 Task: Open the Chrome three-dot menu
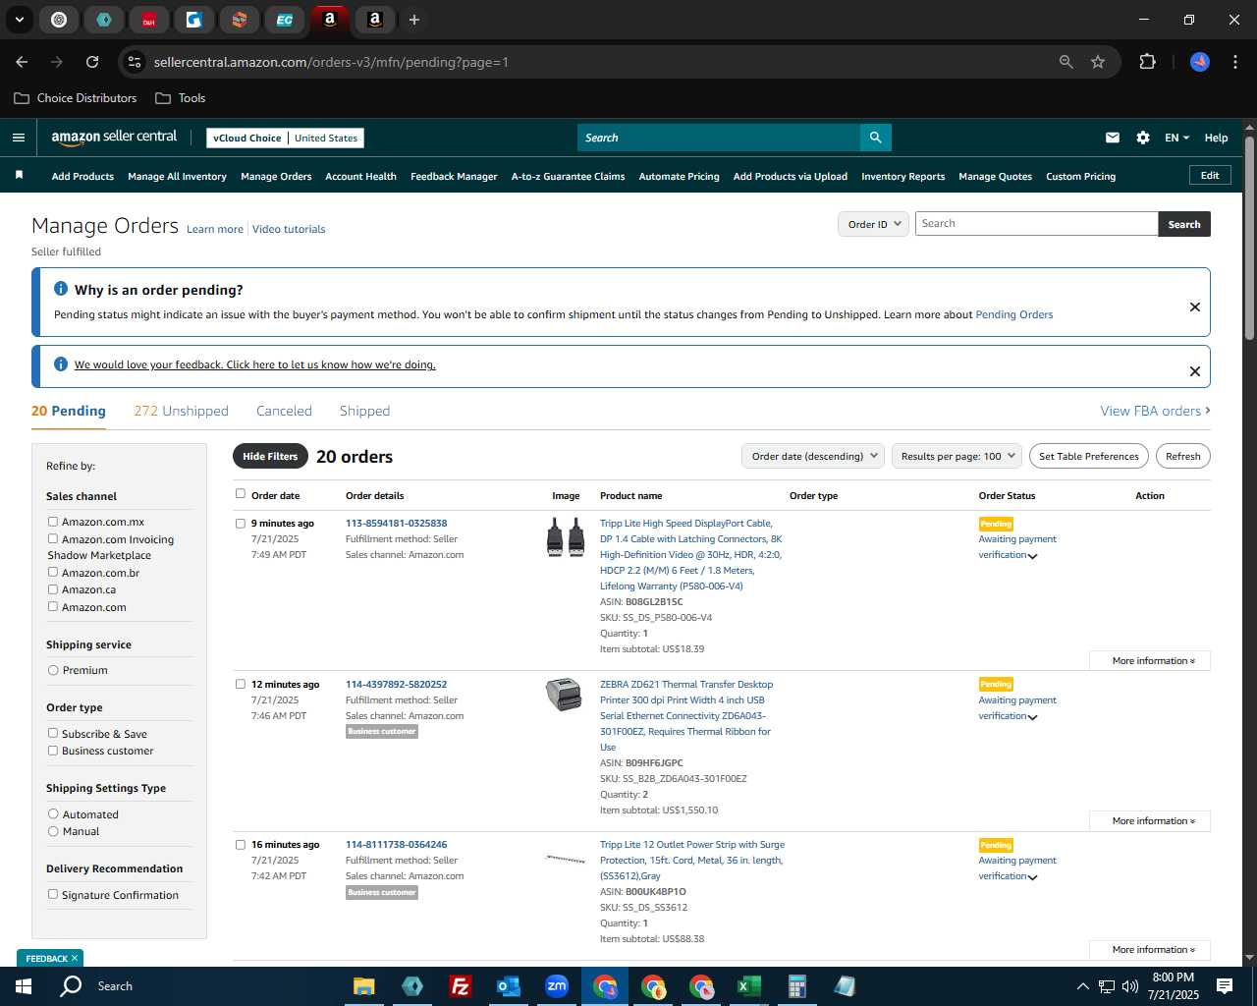click(1234, 62)
